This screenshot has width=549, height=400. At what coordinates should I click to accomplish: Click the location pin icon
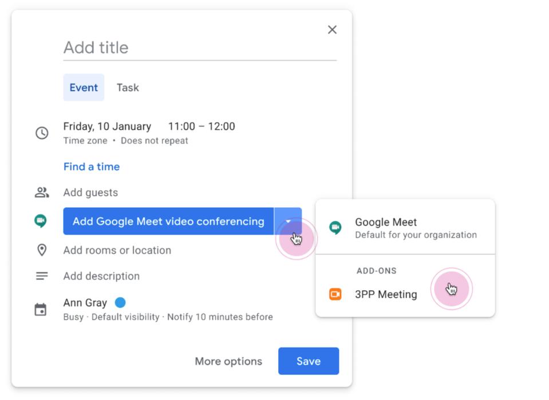tap(41, 250)
